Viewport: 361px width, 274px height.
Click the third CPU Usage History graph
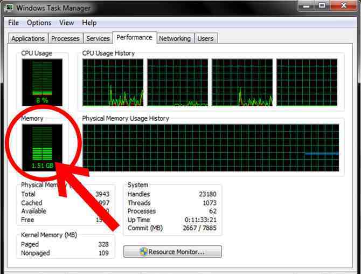(x=242, y=83)
